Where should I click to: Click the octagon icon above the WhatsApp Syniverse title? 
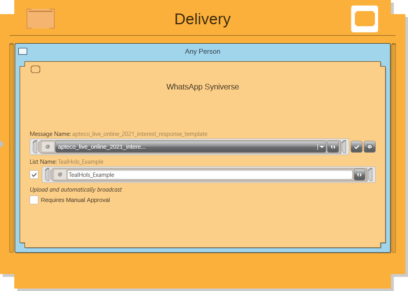[35, 69]
